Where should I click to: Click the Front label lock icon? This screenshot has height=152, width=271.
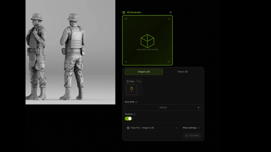pyautogui.click(x=128, y=81)
